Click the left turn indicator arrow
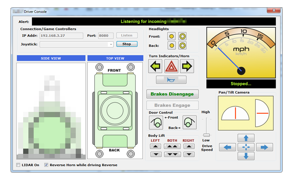This screenshot has width=292, height=173. (155, 66)
